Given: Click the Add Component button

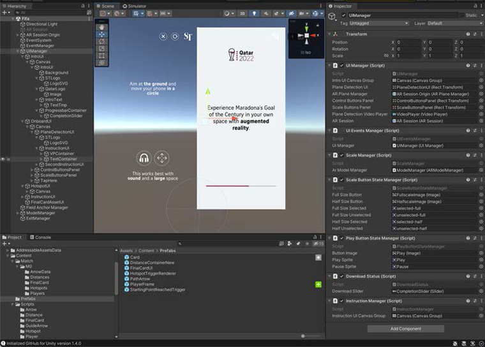Looking at the screenshot, I should 406,329.
